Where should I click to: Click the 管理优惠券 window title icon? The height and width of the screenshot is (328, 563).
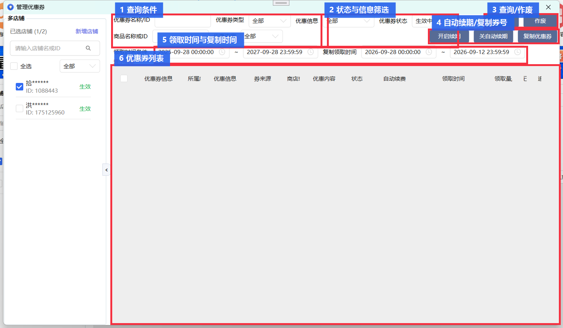(x=11, y=7)
